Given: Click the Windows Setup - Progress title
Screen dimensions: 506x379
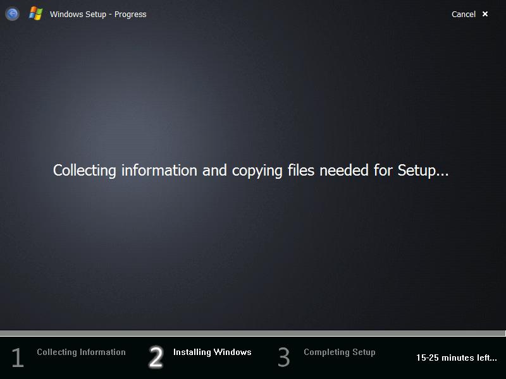Looking at the screenshot, I should 98,15.
